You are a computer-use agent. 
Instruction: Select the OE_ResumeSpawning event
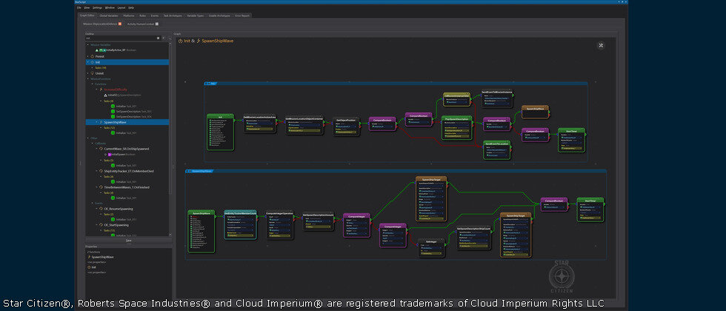point(118,209)
